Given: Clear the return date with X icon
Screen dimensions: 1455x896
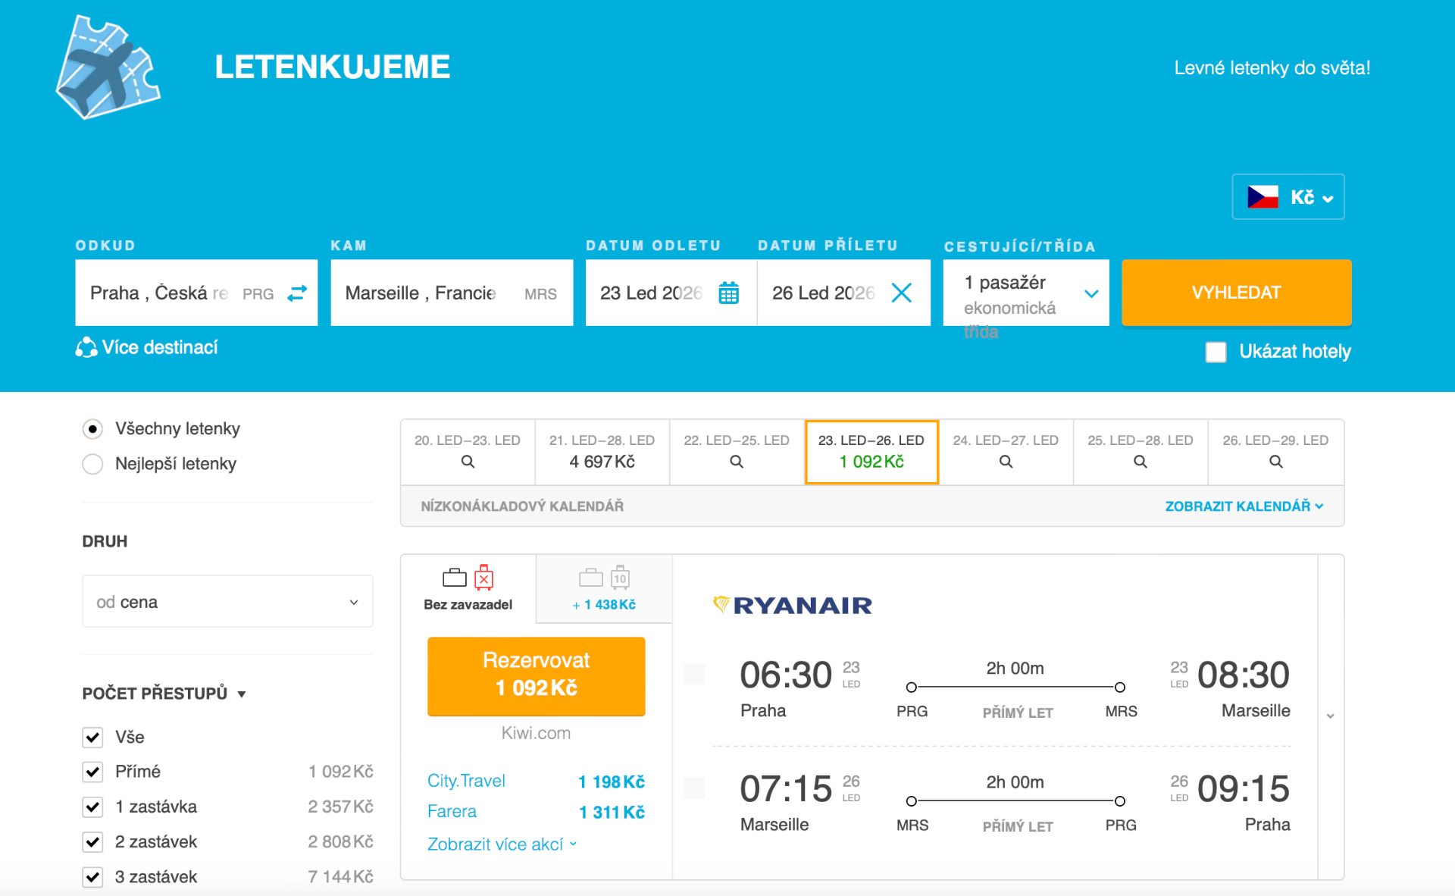Looking at the screenshot, I should click(901, 293).
